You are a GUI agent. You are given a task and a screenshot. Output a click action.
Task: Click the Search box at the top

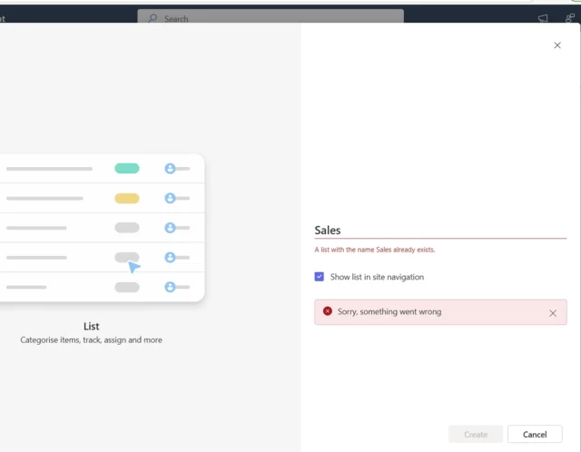point(271,18)
